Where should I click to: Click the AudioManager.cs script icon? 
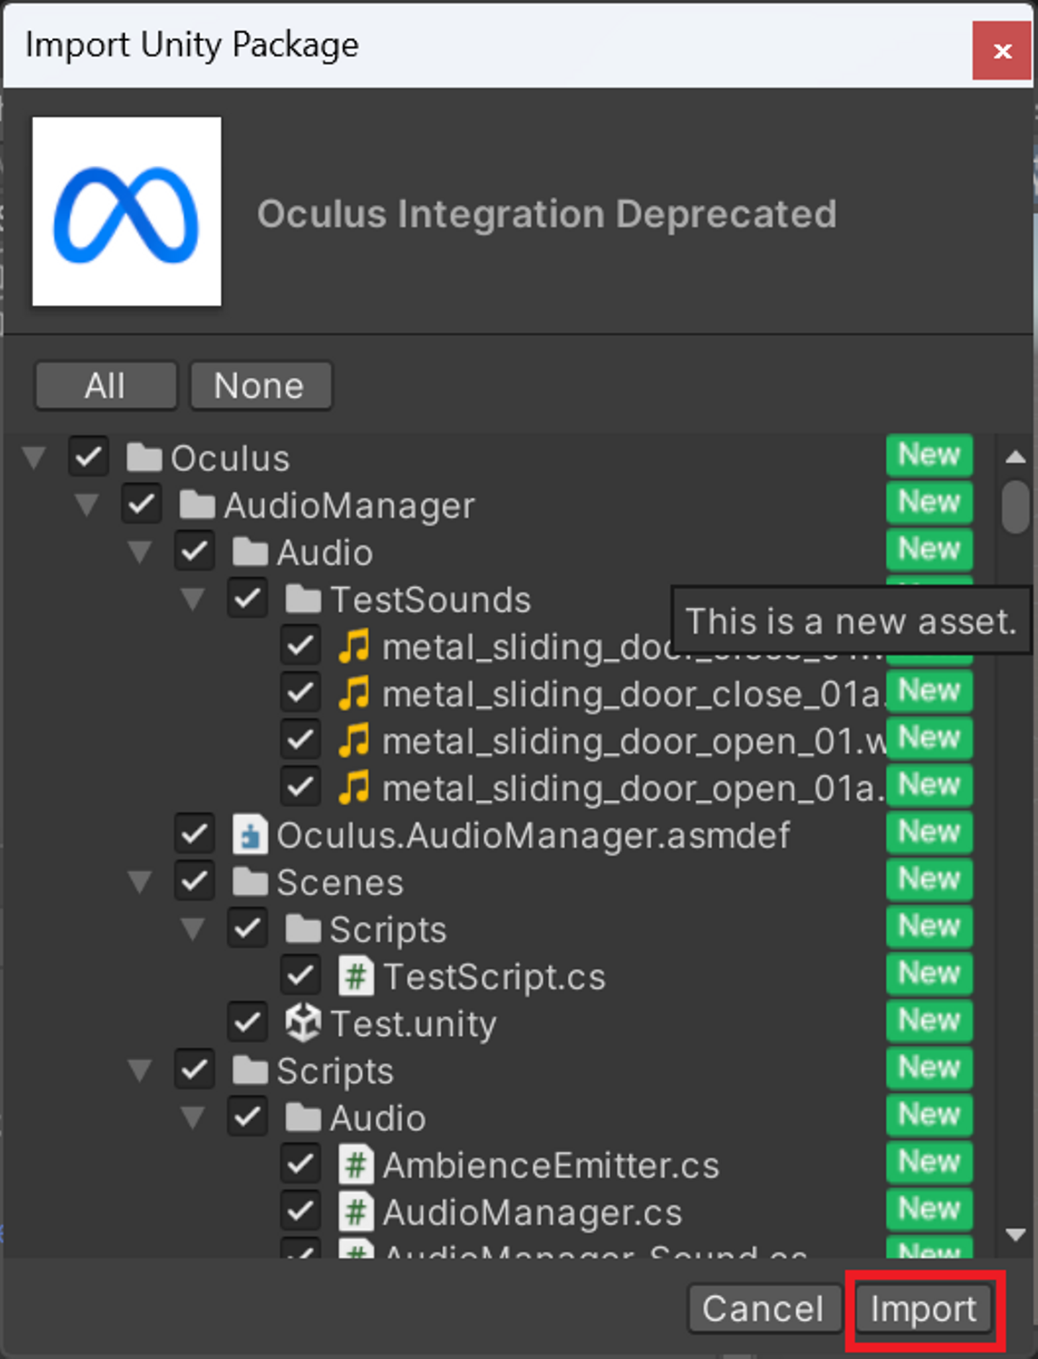coord(356,1212)
